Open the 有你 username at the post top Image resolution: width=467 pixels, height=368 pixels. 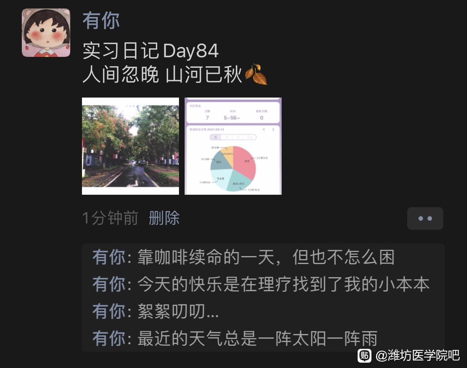pyautogui.click(x=101, y=20)
